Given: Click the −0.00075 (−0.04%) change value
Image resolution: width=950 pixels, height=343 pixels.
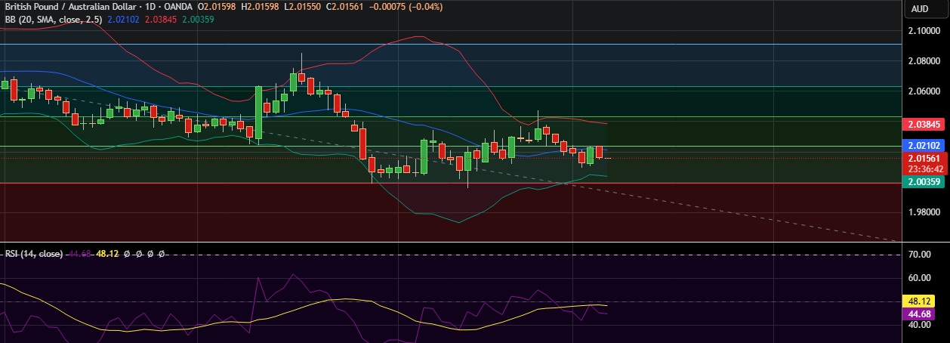Looking at the screenshot, I should click(406, 7).
